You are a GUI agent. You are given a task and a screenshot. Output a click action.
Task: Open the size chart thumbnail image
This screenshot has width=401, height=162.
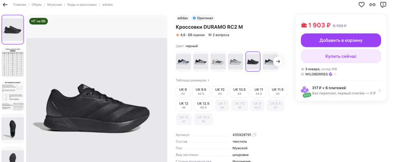click(x=13, y=62)
